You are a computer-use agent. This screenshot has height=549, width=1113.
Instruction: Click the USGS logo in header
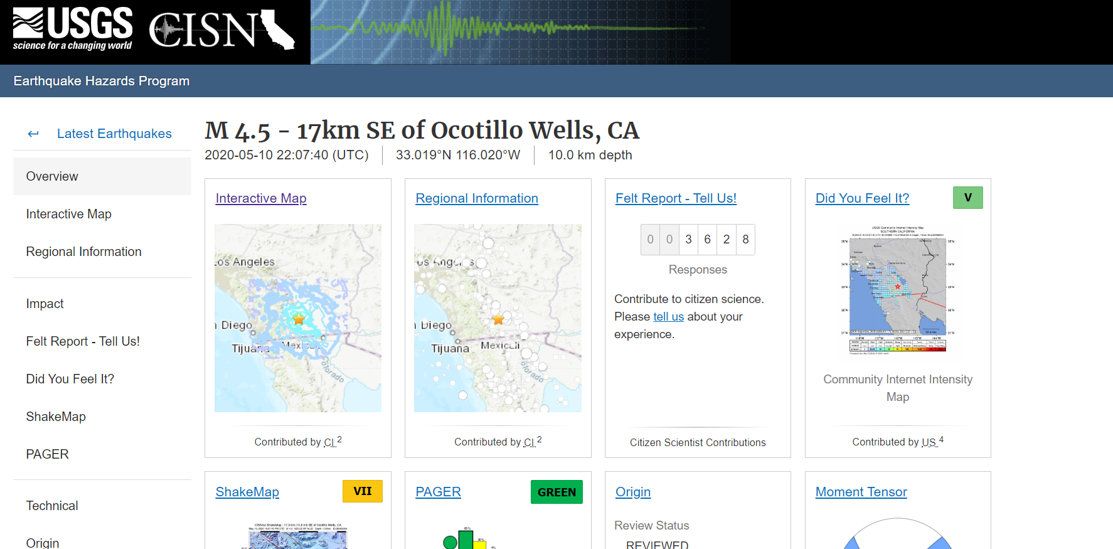(73, 29)
